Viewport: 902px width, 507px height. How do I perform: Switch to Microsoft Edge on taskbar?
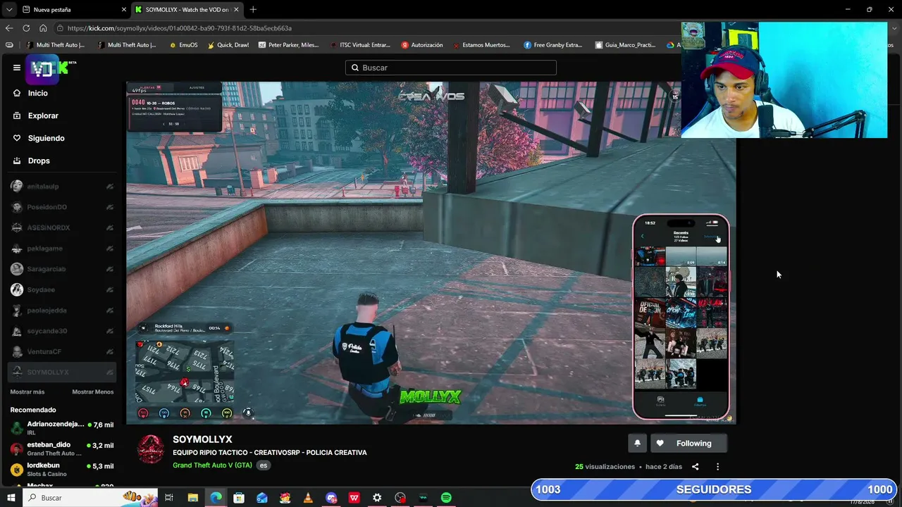216,498
